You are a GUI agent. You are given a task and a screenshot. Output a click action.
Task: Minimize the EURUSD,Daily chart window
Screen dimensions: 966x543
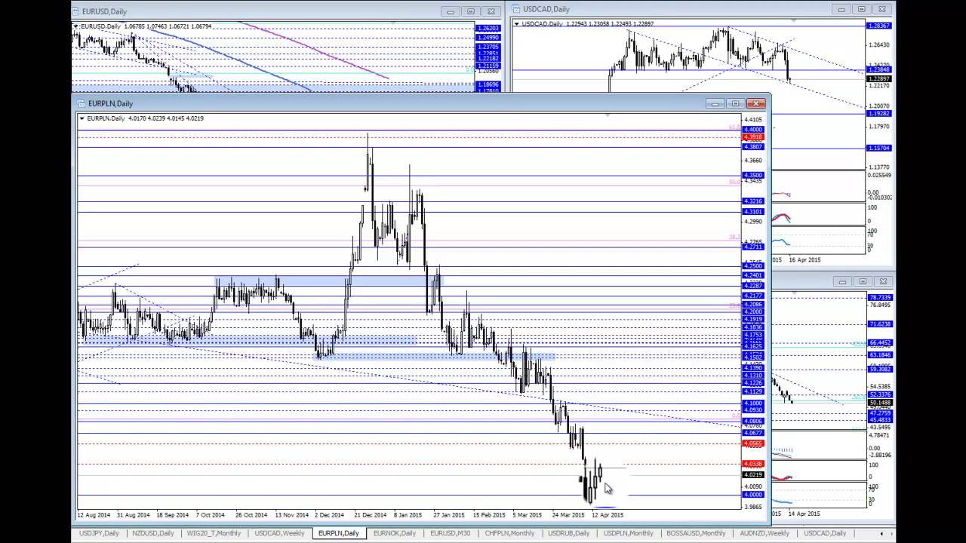tap(451, 11)
